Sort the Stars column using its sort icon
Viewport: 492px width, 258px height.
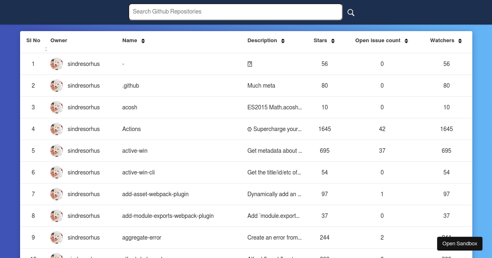333,41
